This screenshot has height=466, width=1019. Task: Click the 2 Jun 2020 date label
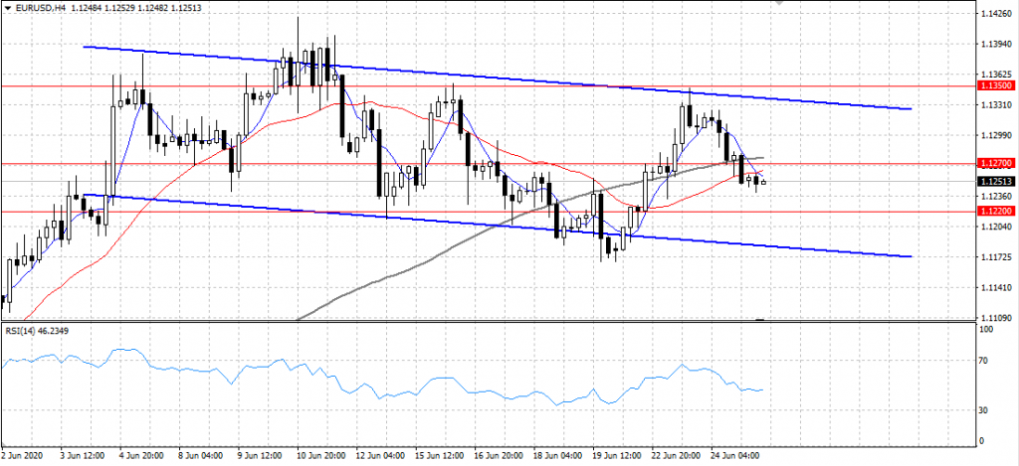coord(24,455)
